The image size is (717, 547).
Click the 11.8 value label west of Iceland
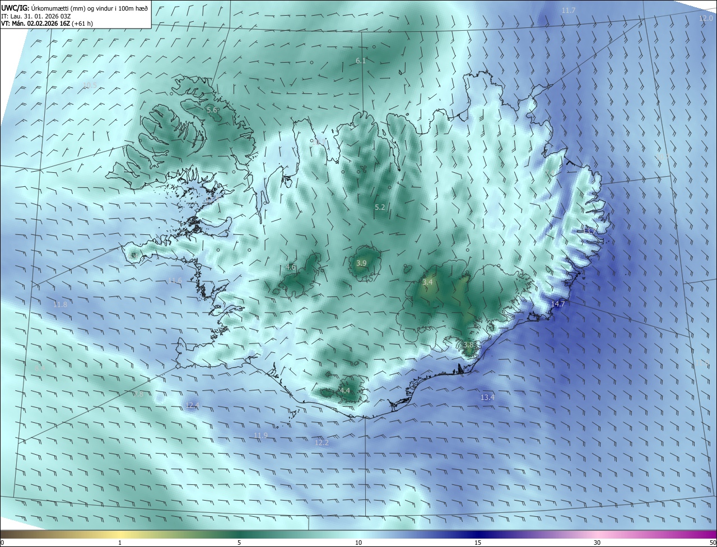click(x=60, y=304)
